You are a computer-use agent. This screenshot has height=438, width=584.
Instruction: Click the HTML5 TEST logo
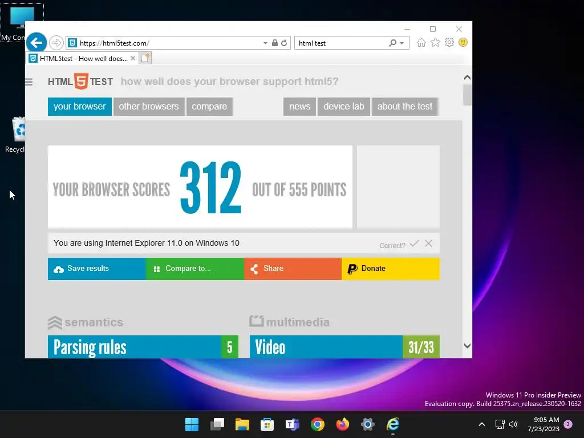(x=80, y=82)
